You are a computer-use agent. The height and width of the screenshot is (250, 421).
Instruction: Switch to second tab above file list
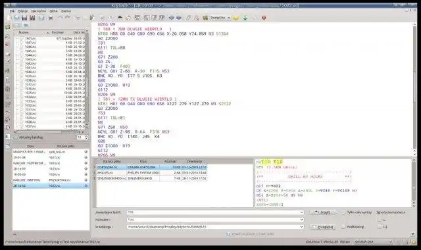(26, 25)
